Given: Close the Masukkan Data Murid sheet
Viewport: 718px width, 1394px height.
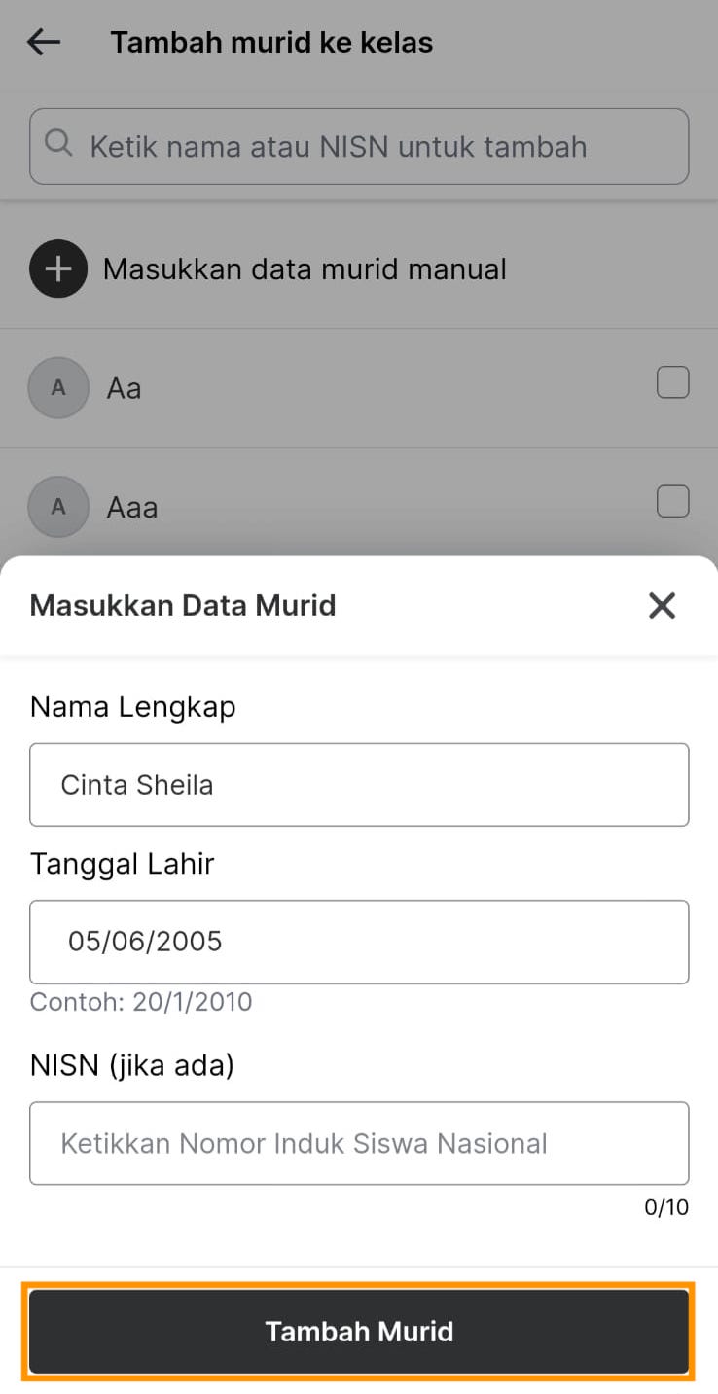Looking at the screenshot, I should (x=662, y=605).
